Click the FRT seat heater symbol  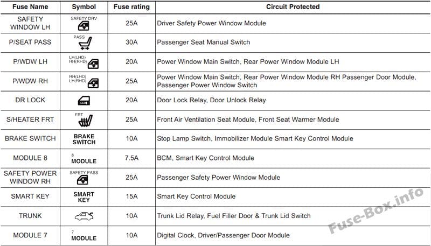[84, 120]
